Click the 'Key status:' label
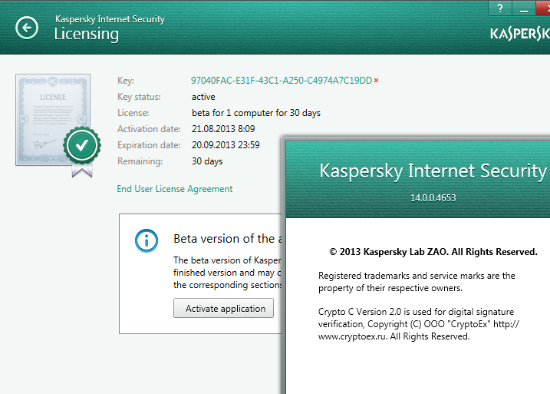 [139, 97]
